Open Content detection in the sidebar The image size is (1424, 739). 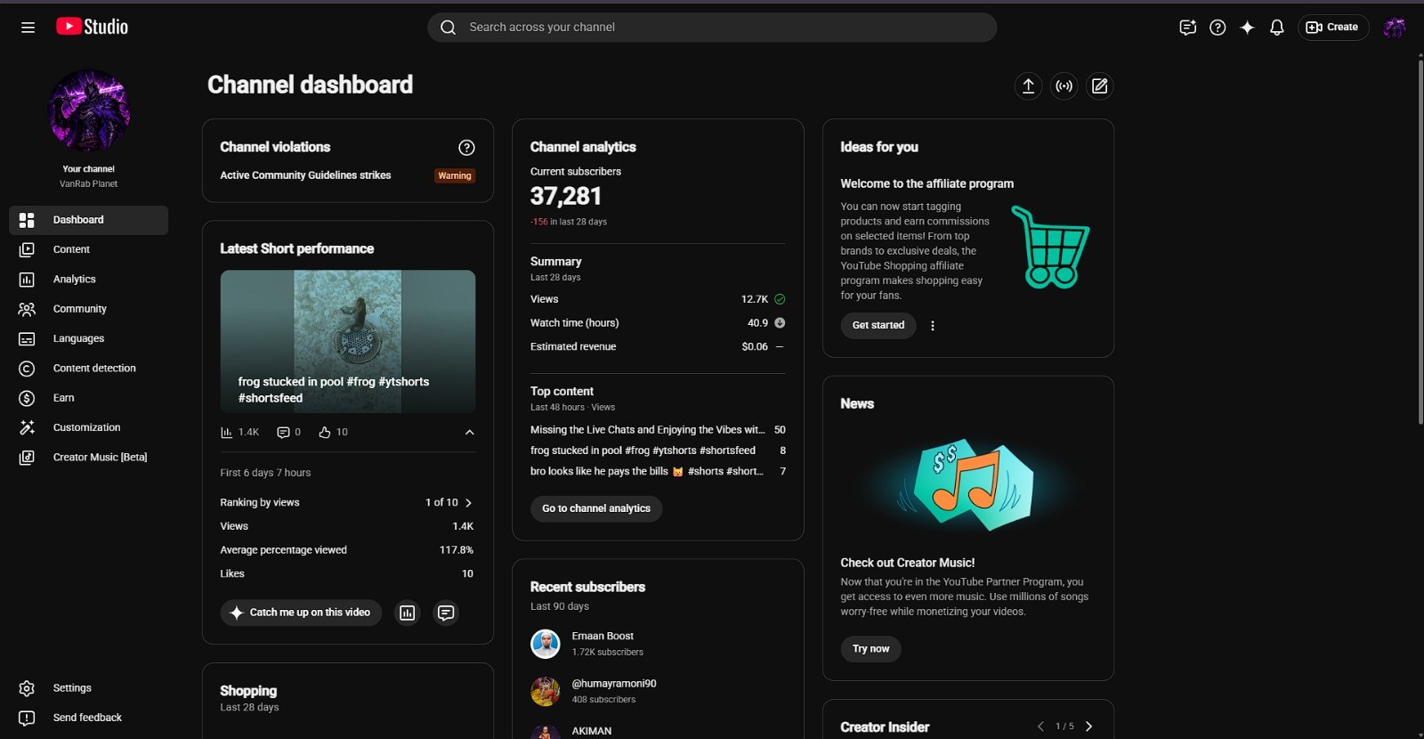pos(88,369)
